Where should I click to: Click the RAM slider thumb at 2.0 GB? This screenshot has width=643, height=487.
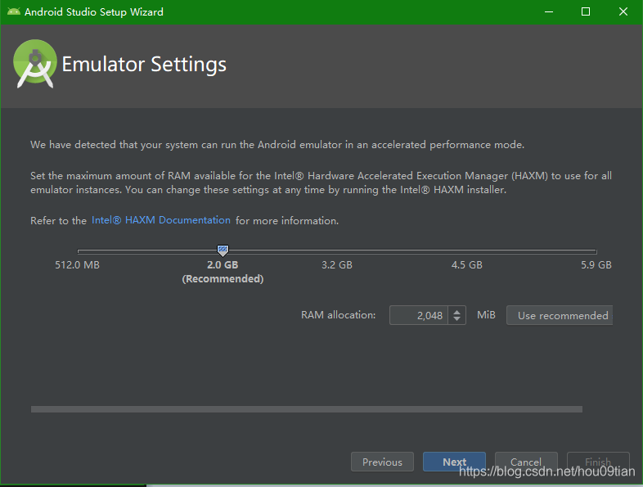223,250
